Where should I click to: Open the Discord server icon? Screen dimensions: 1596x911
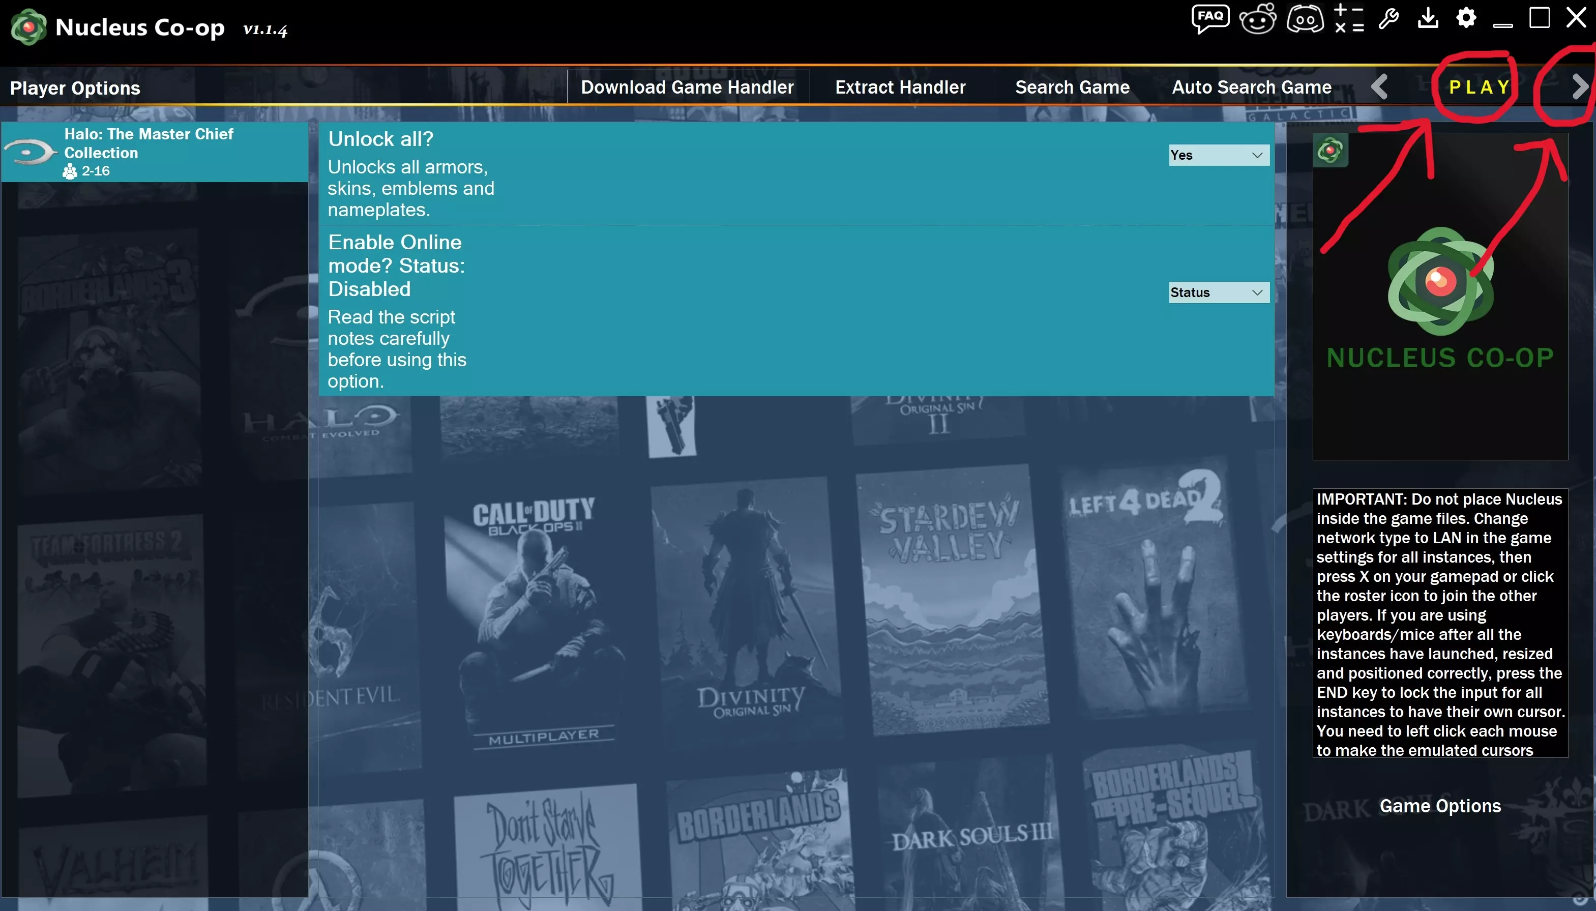pos(1305,18)
